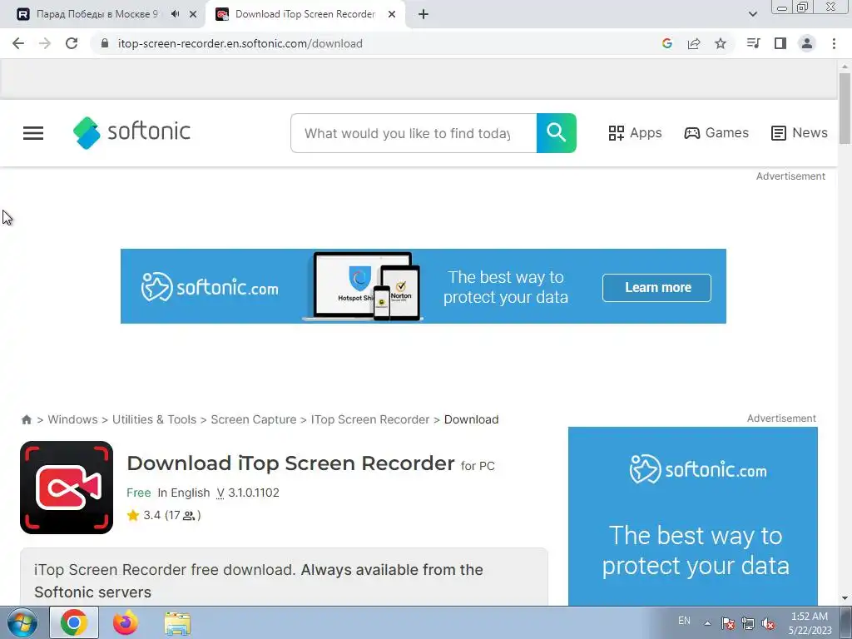Focus the Softonic search field

click(414, 133)
